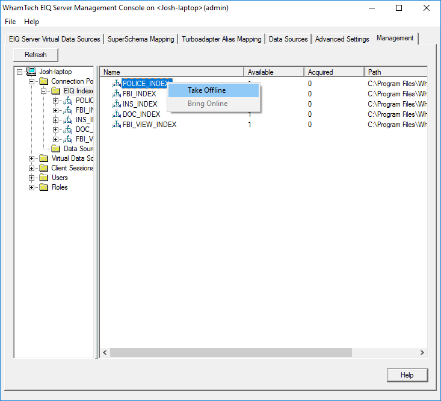441x401 pixels.
Task: Click the FBI_IN index icon in tree
Action: click(68, 110)
